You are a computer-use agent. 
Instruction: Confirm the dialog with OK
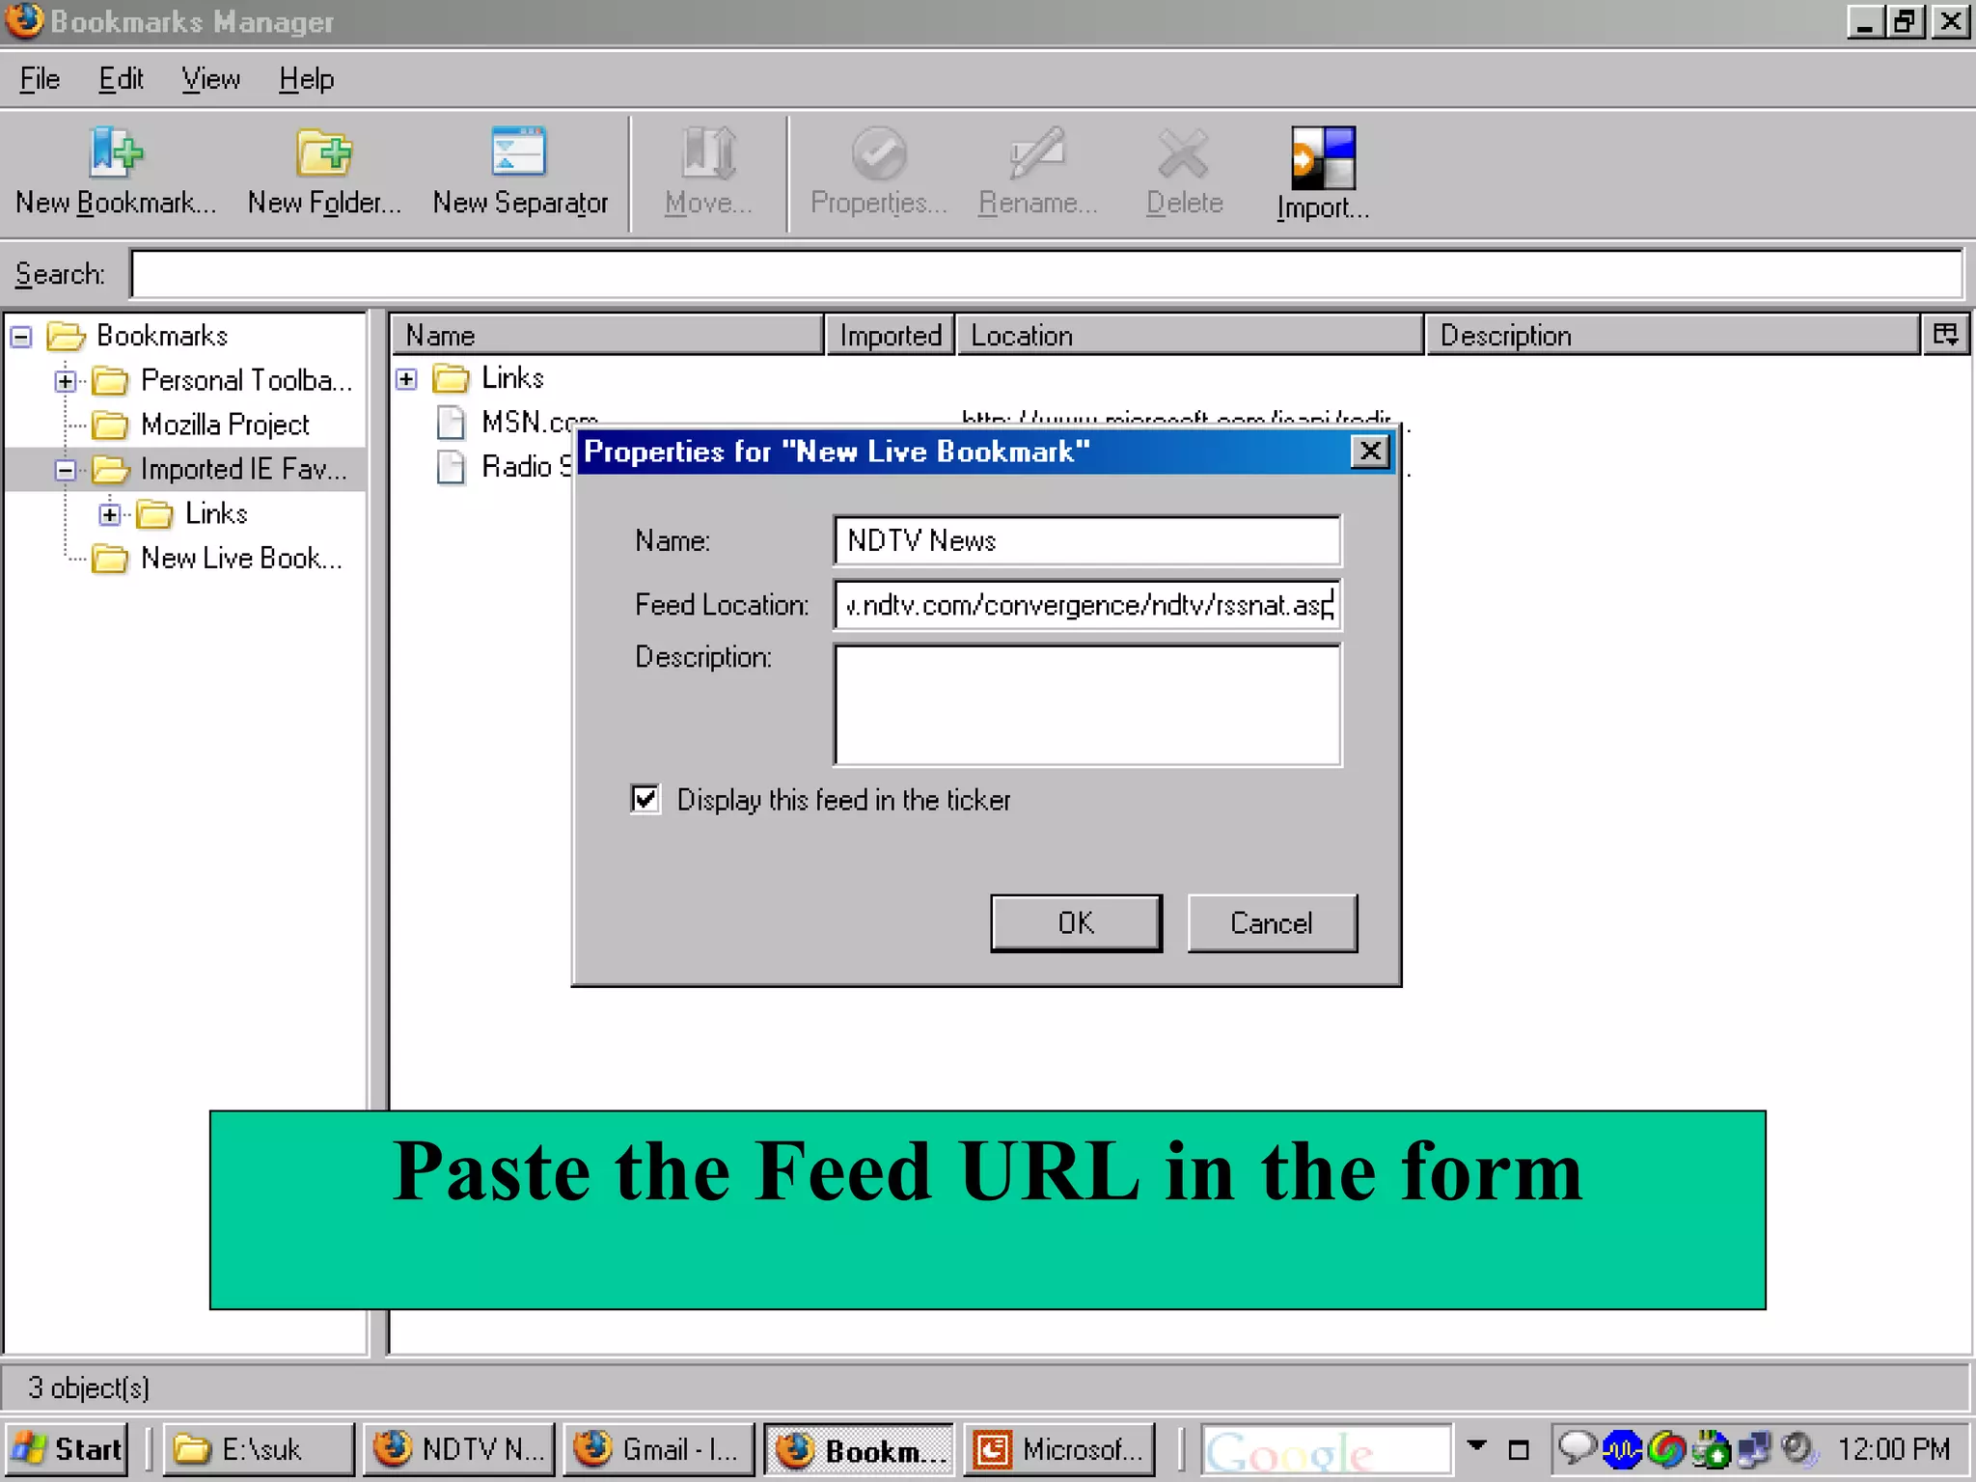[1076, 922]
